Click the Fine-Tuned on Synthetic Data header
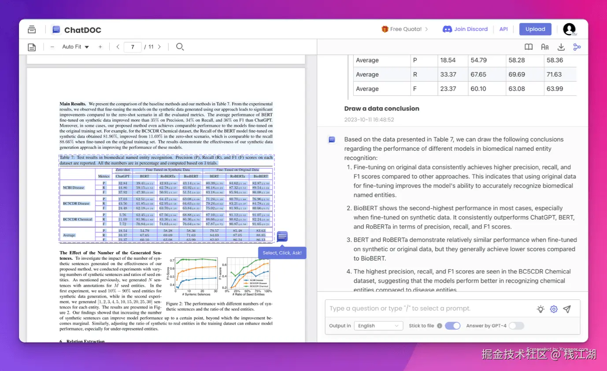This screenshot has height=371, width=607. click(x=168, y=170)
